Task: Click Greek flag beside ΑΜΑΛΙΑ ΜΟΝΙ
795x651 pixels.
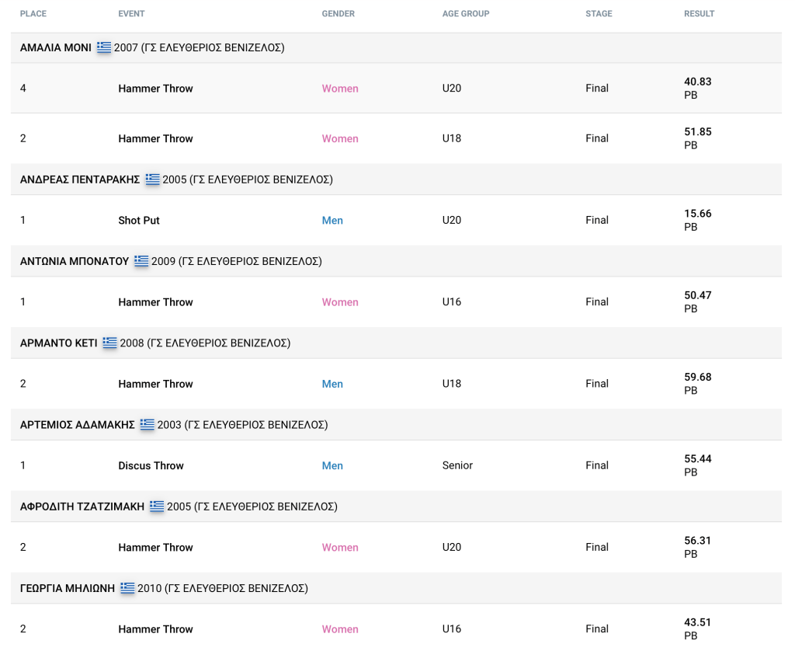Action: point(104,47)
